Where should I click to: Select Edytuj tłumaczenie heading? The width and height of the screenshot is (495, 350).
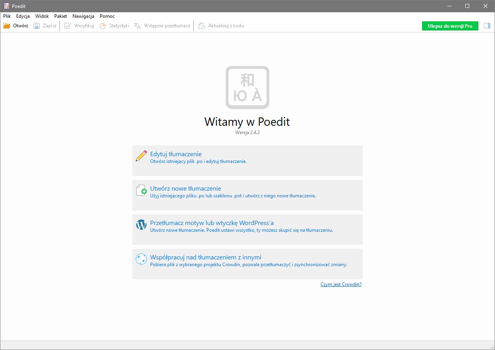click(x=176, y=154)
